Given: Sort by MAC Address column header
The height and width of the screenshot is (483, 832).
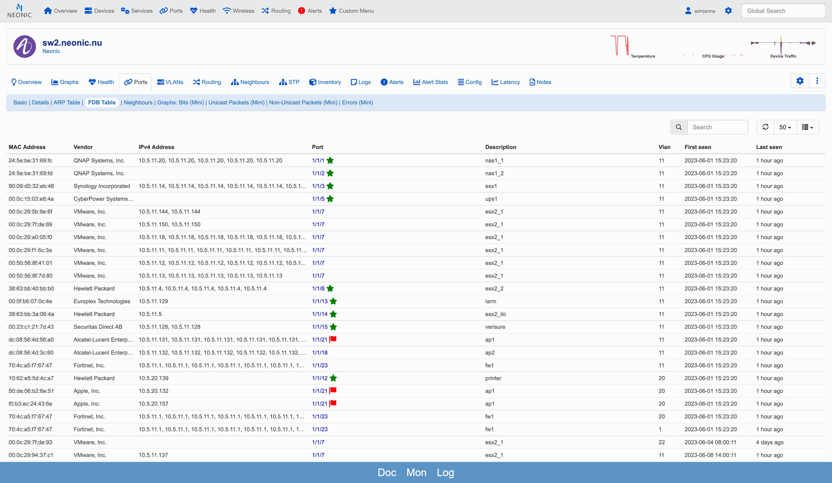Looking at the screenshot, I should pos(27,147).
